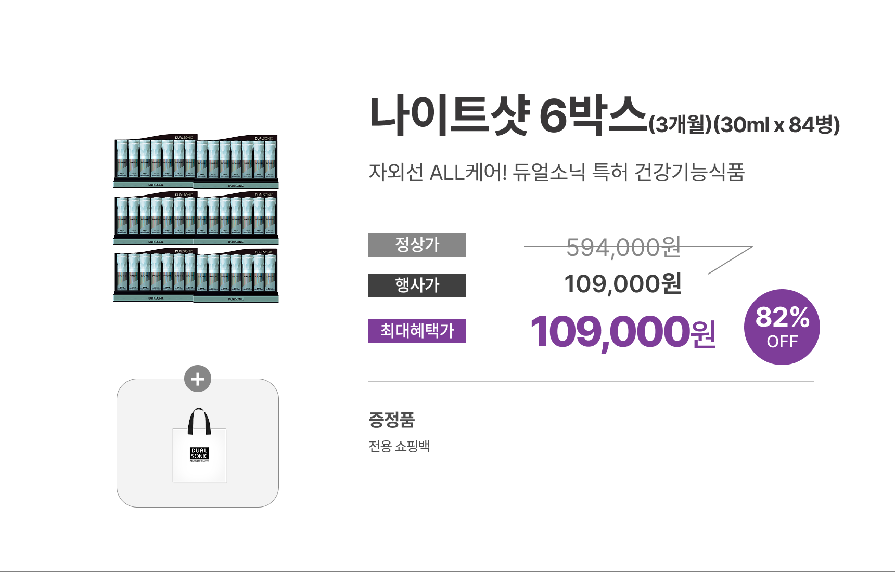Viewport: 895px width, 572px height.
Task: Click the 82% OFF purple badge
Action: pos(782,327)
